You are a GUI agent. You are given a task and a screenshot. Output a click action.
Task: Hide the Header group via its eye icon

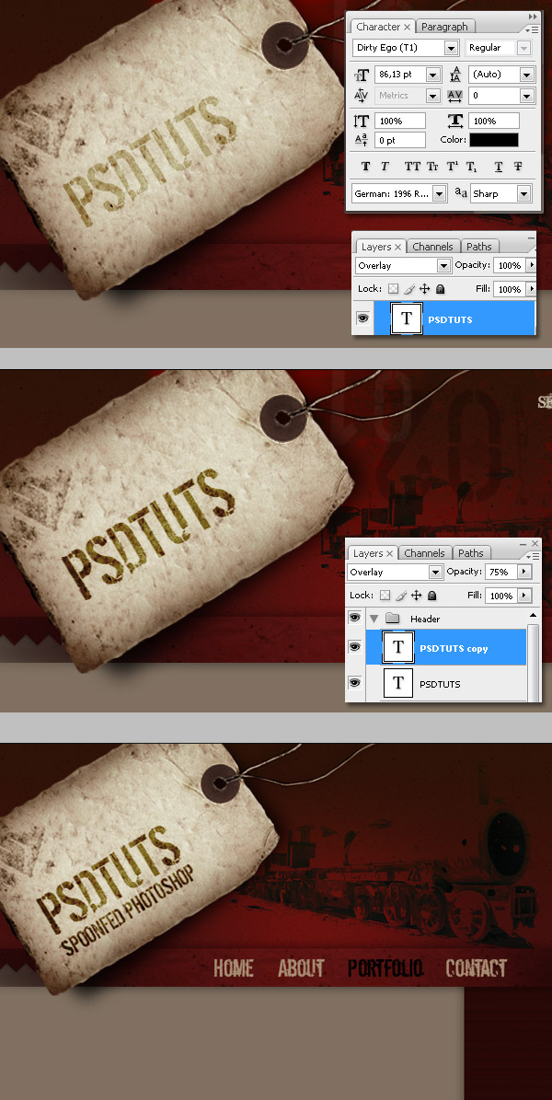point(355,618)
